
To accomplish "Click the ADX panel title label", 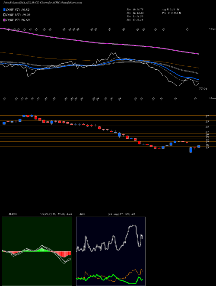I will 83,214.
